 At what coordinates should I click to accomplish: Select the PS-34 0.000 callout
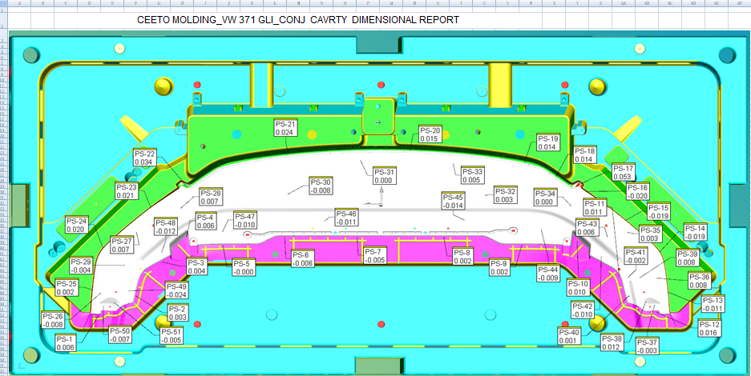click(546, 198)
